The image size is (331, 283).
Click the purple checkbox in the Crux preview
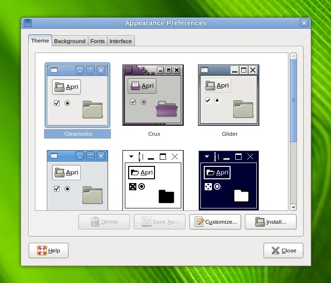coord(133,102)
